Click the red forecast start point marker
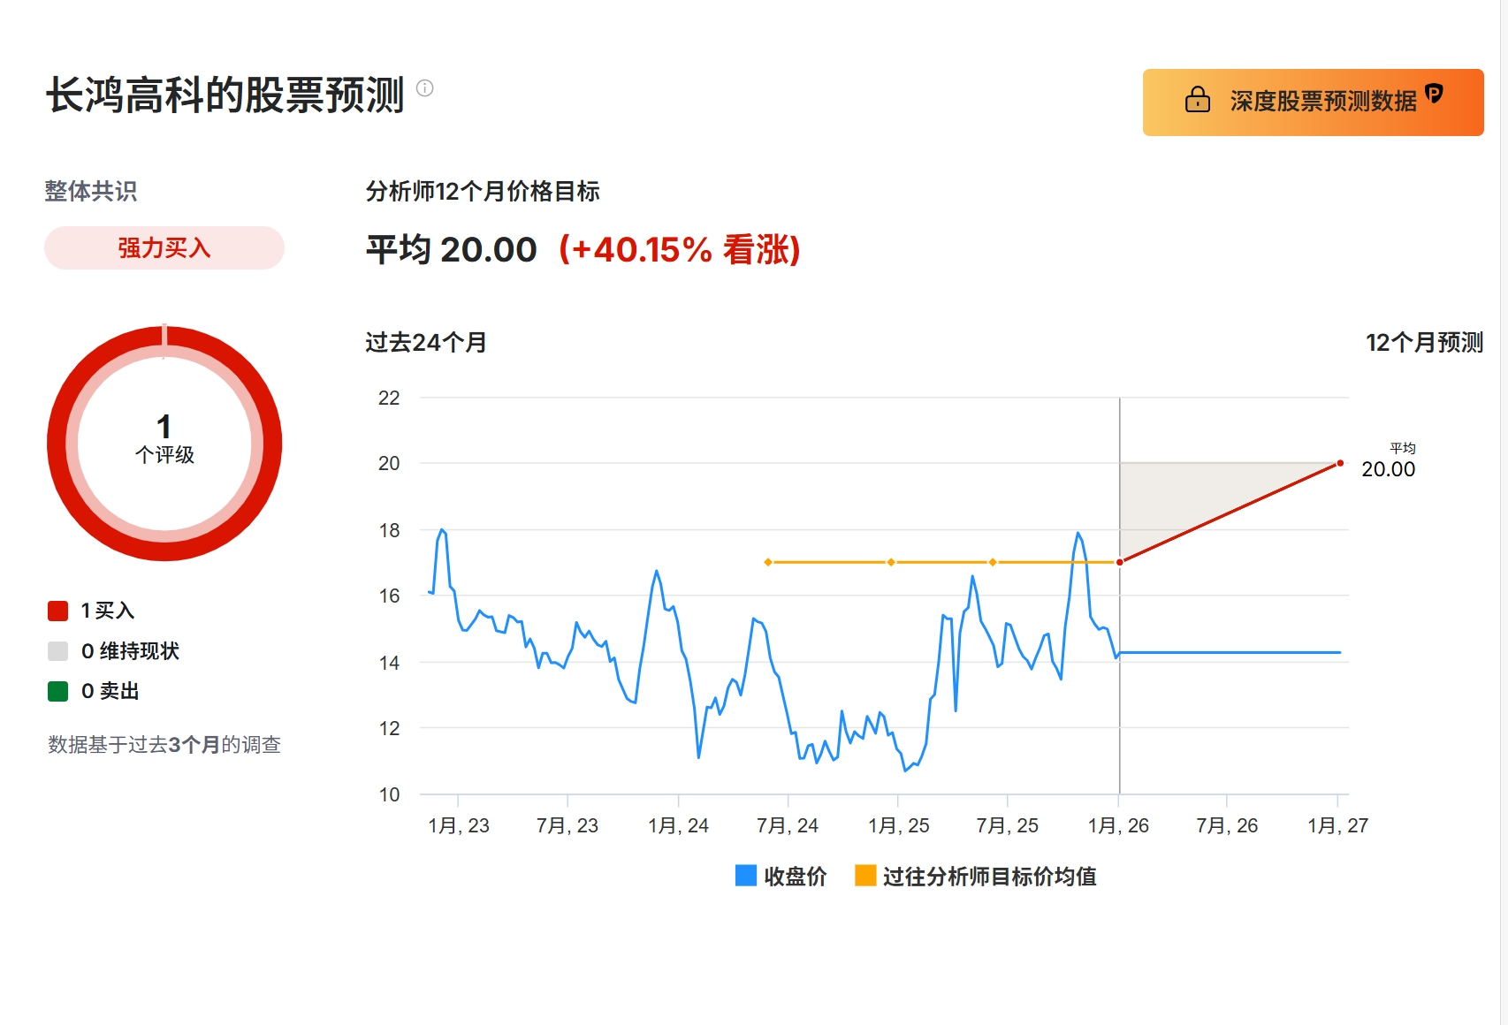Viewport: 1508px width, 1025px height. coord(1120,562)
